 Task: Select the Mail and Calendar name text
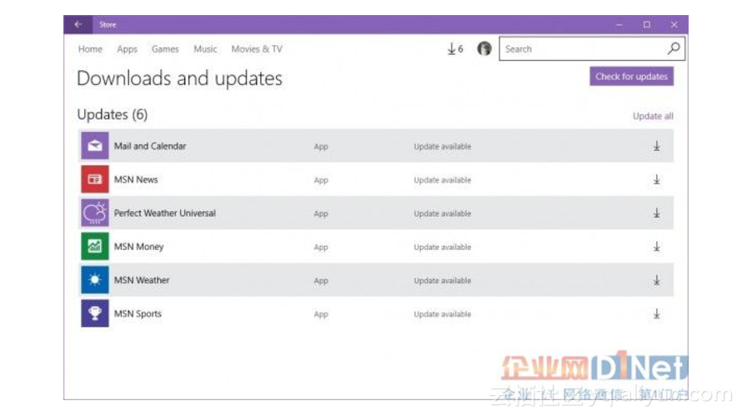coord(150,146)
